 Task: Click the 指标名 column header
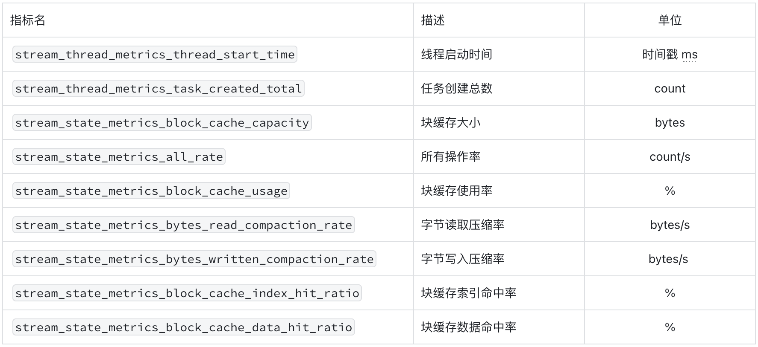(x=28, y=20)
